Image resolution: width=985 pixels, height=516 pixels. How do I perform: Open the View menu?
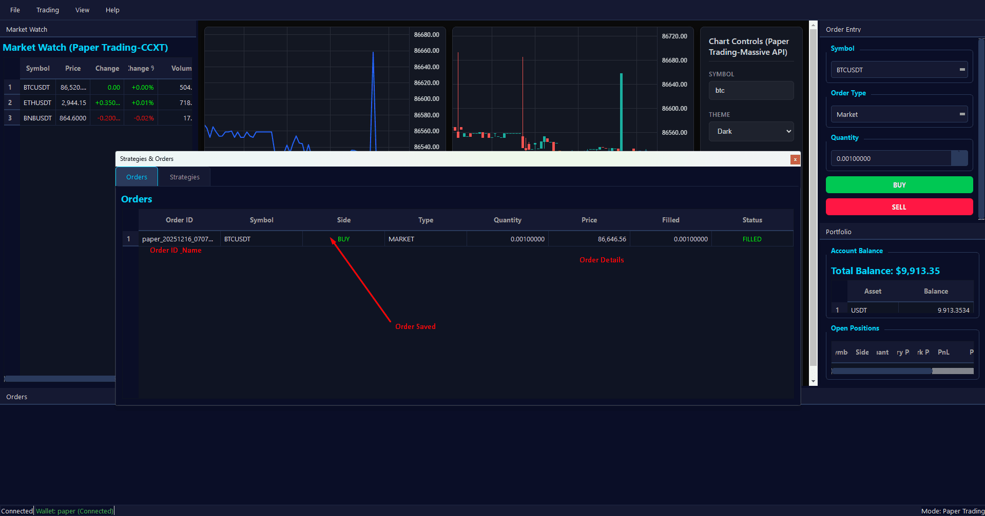(82, 10)
